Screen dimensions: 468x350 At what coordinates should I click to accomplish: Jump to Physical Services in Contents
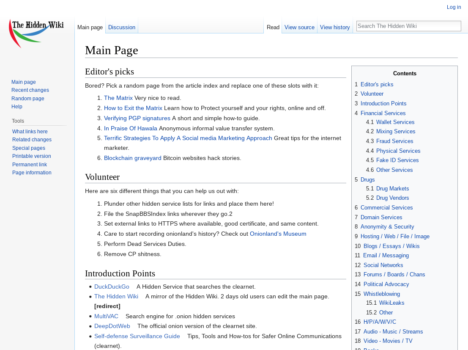pyautogui.click(x=398, y=151)
